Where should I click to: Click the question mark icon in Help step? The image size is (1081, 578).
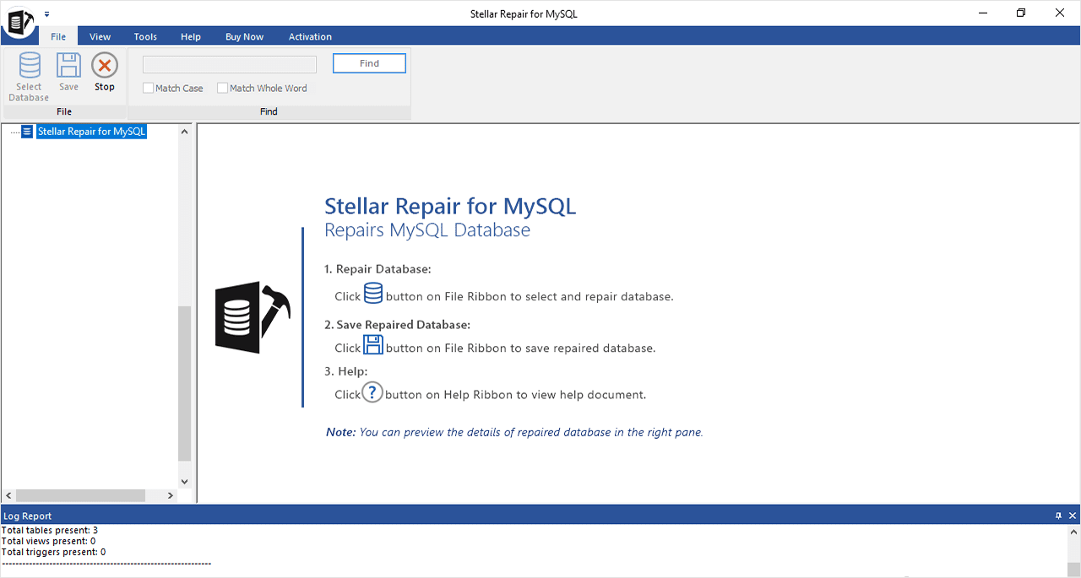pyautogui.click(x=372, y=392)
